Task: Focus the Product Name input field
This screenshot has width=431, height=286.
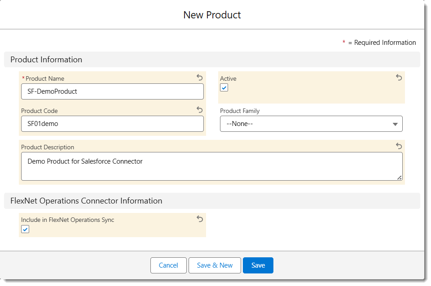Action: pyautogui.click(x=112, y=91)
